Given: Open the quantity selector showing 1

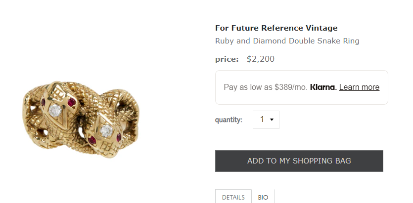Looking at the screenshot, I should click(266, 120).
